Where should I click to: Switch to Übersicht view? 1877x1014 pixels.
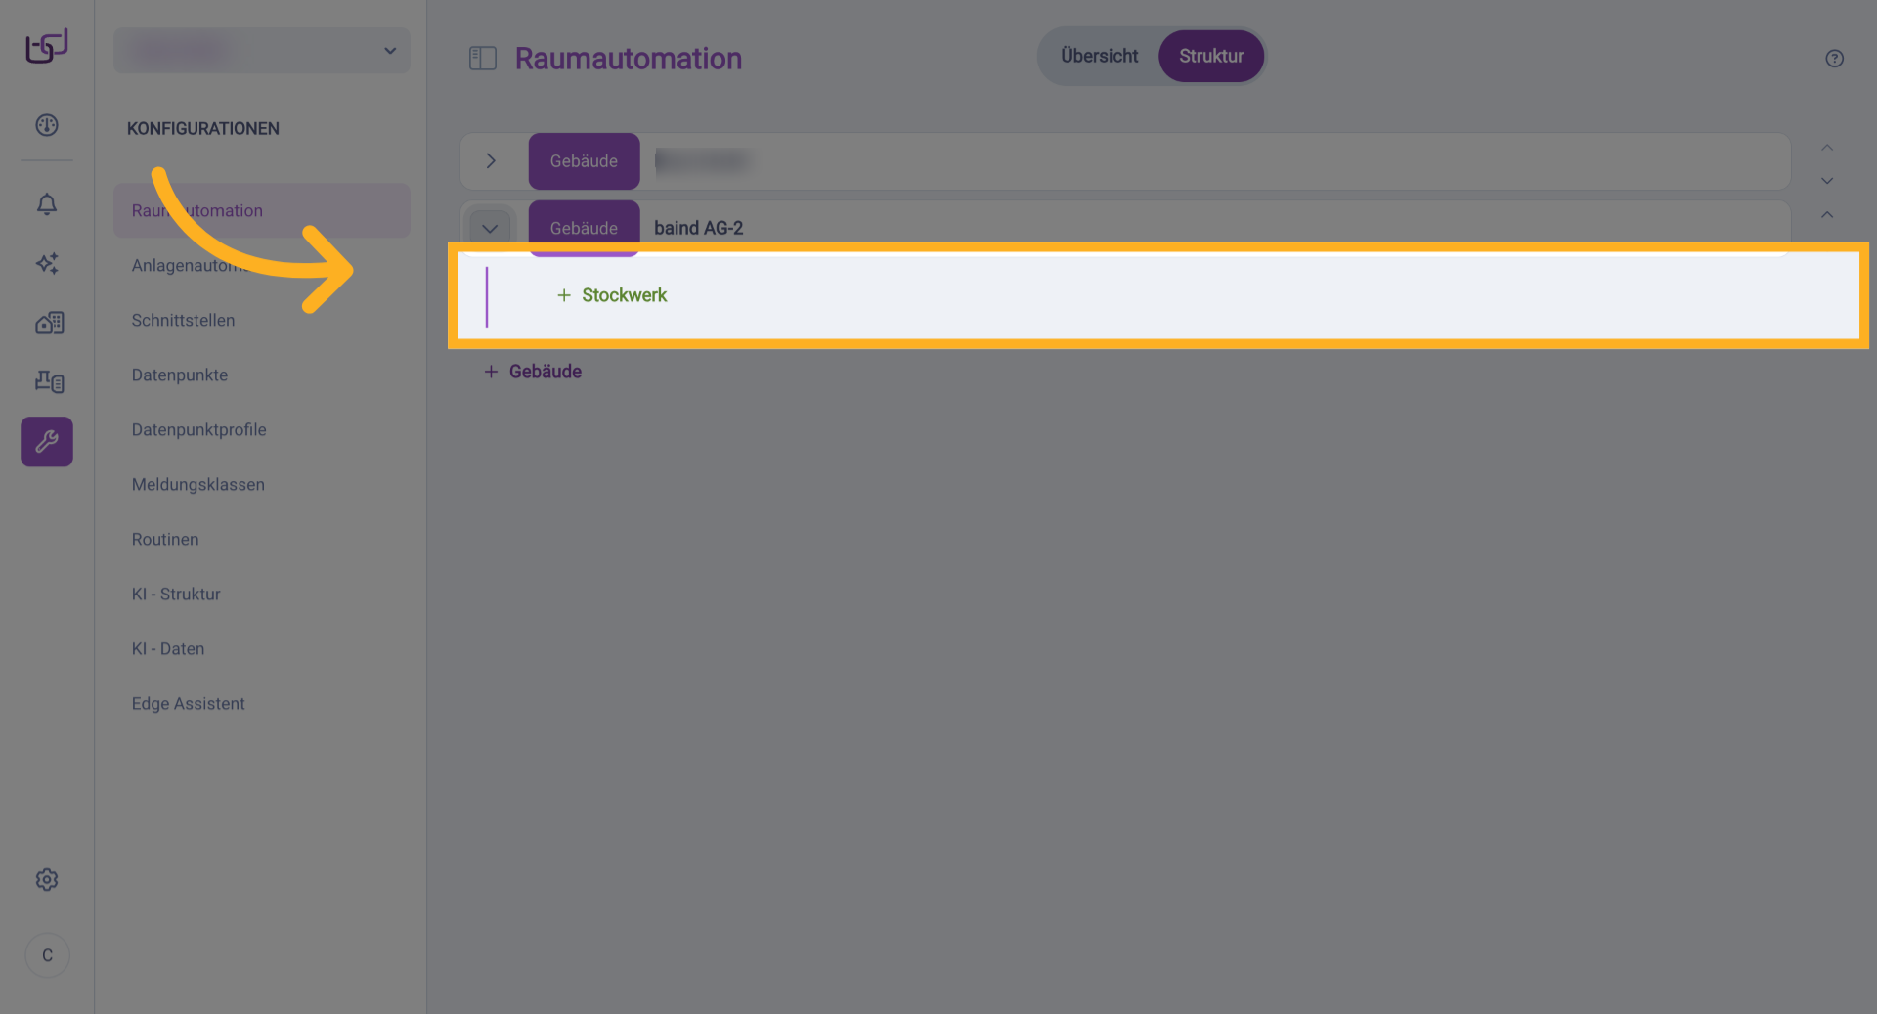pyautogui.click(x=1099, y=57)
